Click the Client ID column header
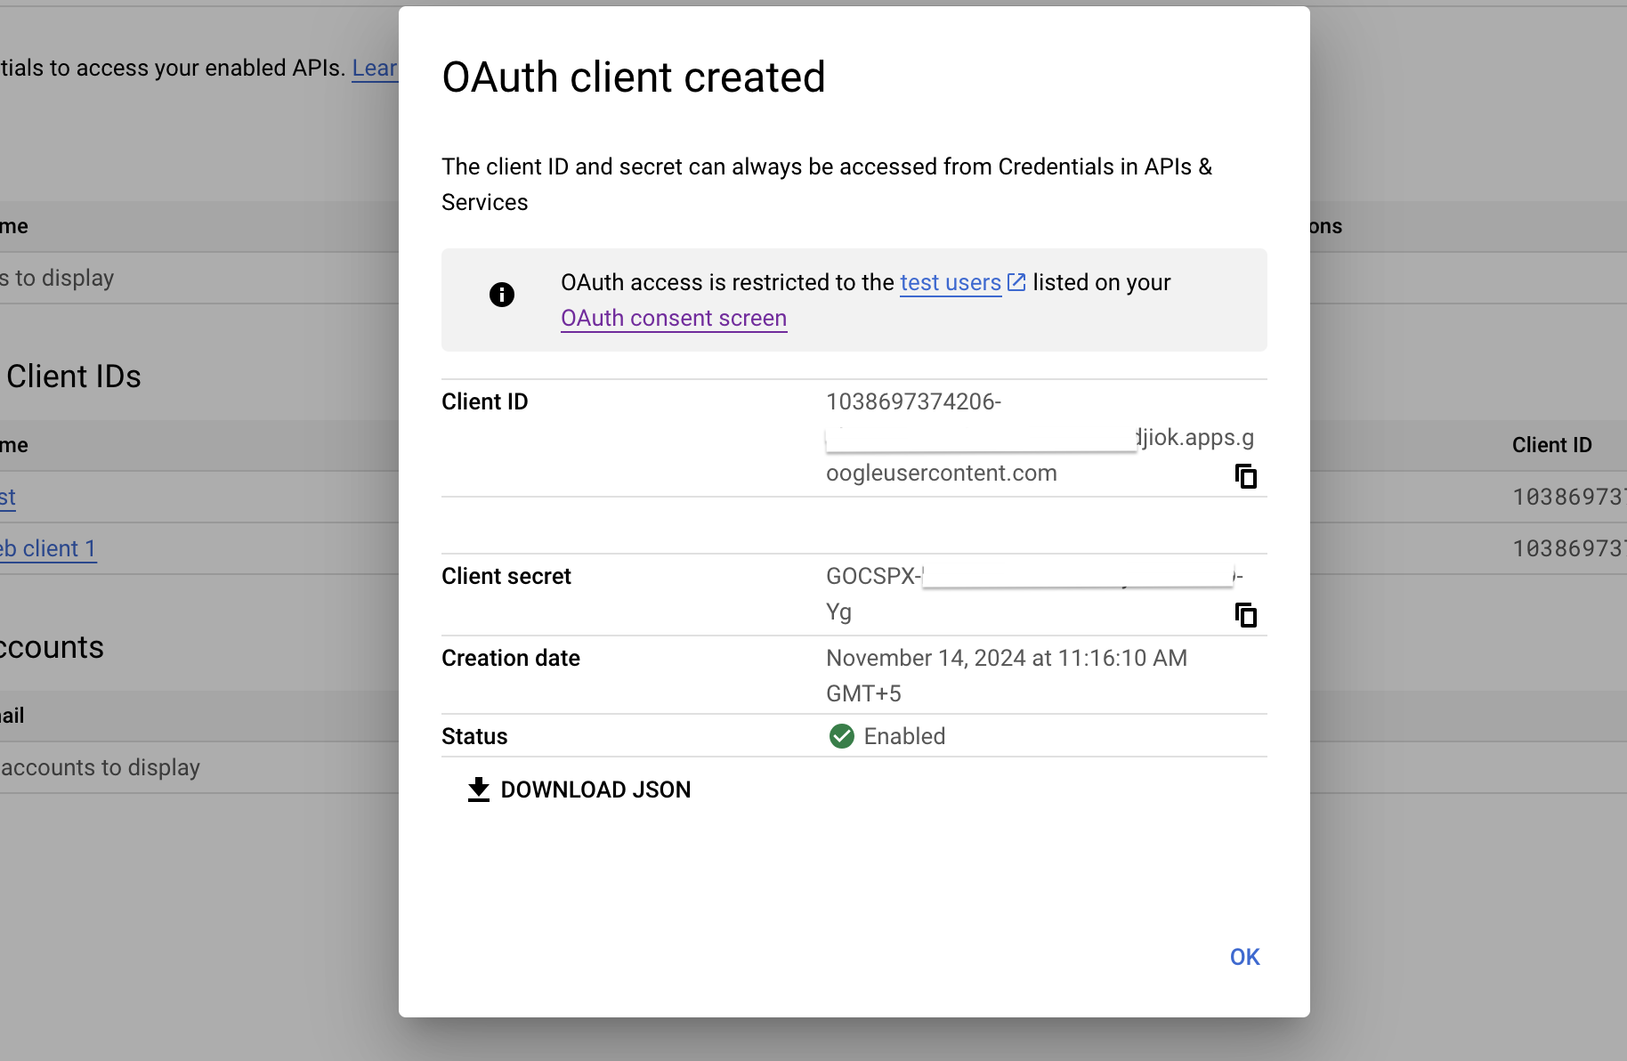The height and width of the screenshot is (1061, 1627). click(1551, 445)
